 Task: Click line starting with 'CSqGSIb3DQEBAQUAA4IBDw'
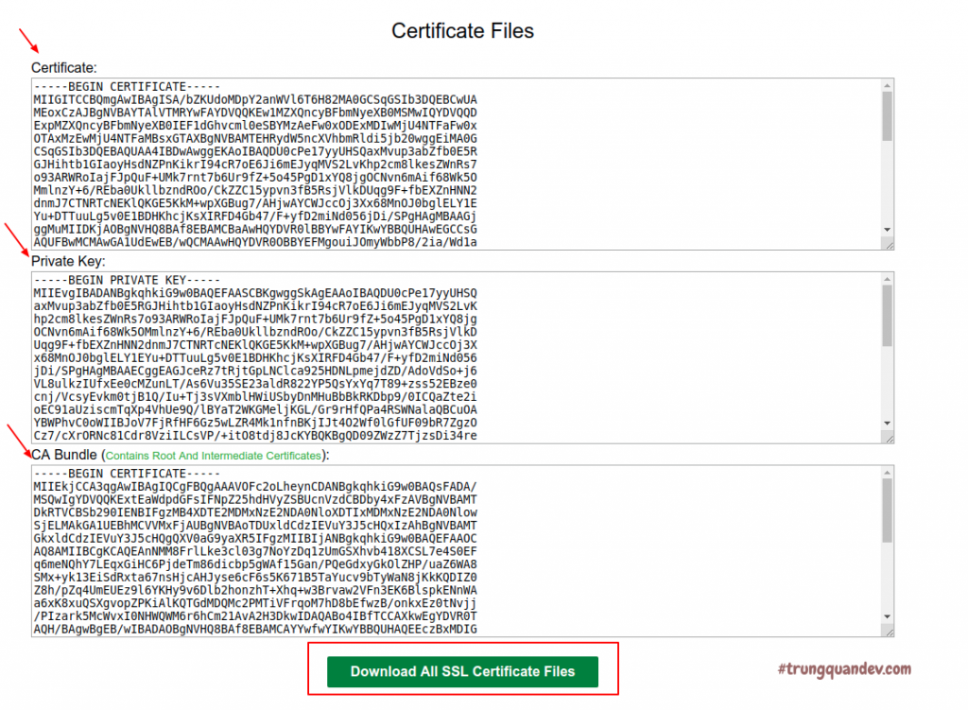point(255,151)
